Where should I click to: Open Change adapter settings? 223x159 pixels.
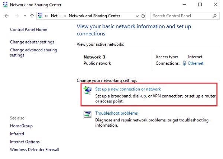click(x=32, y=42)
